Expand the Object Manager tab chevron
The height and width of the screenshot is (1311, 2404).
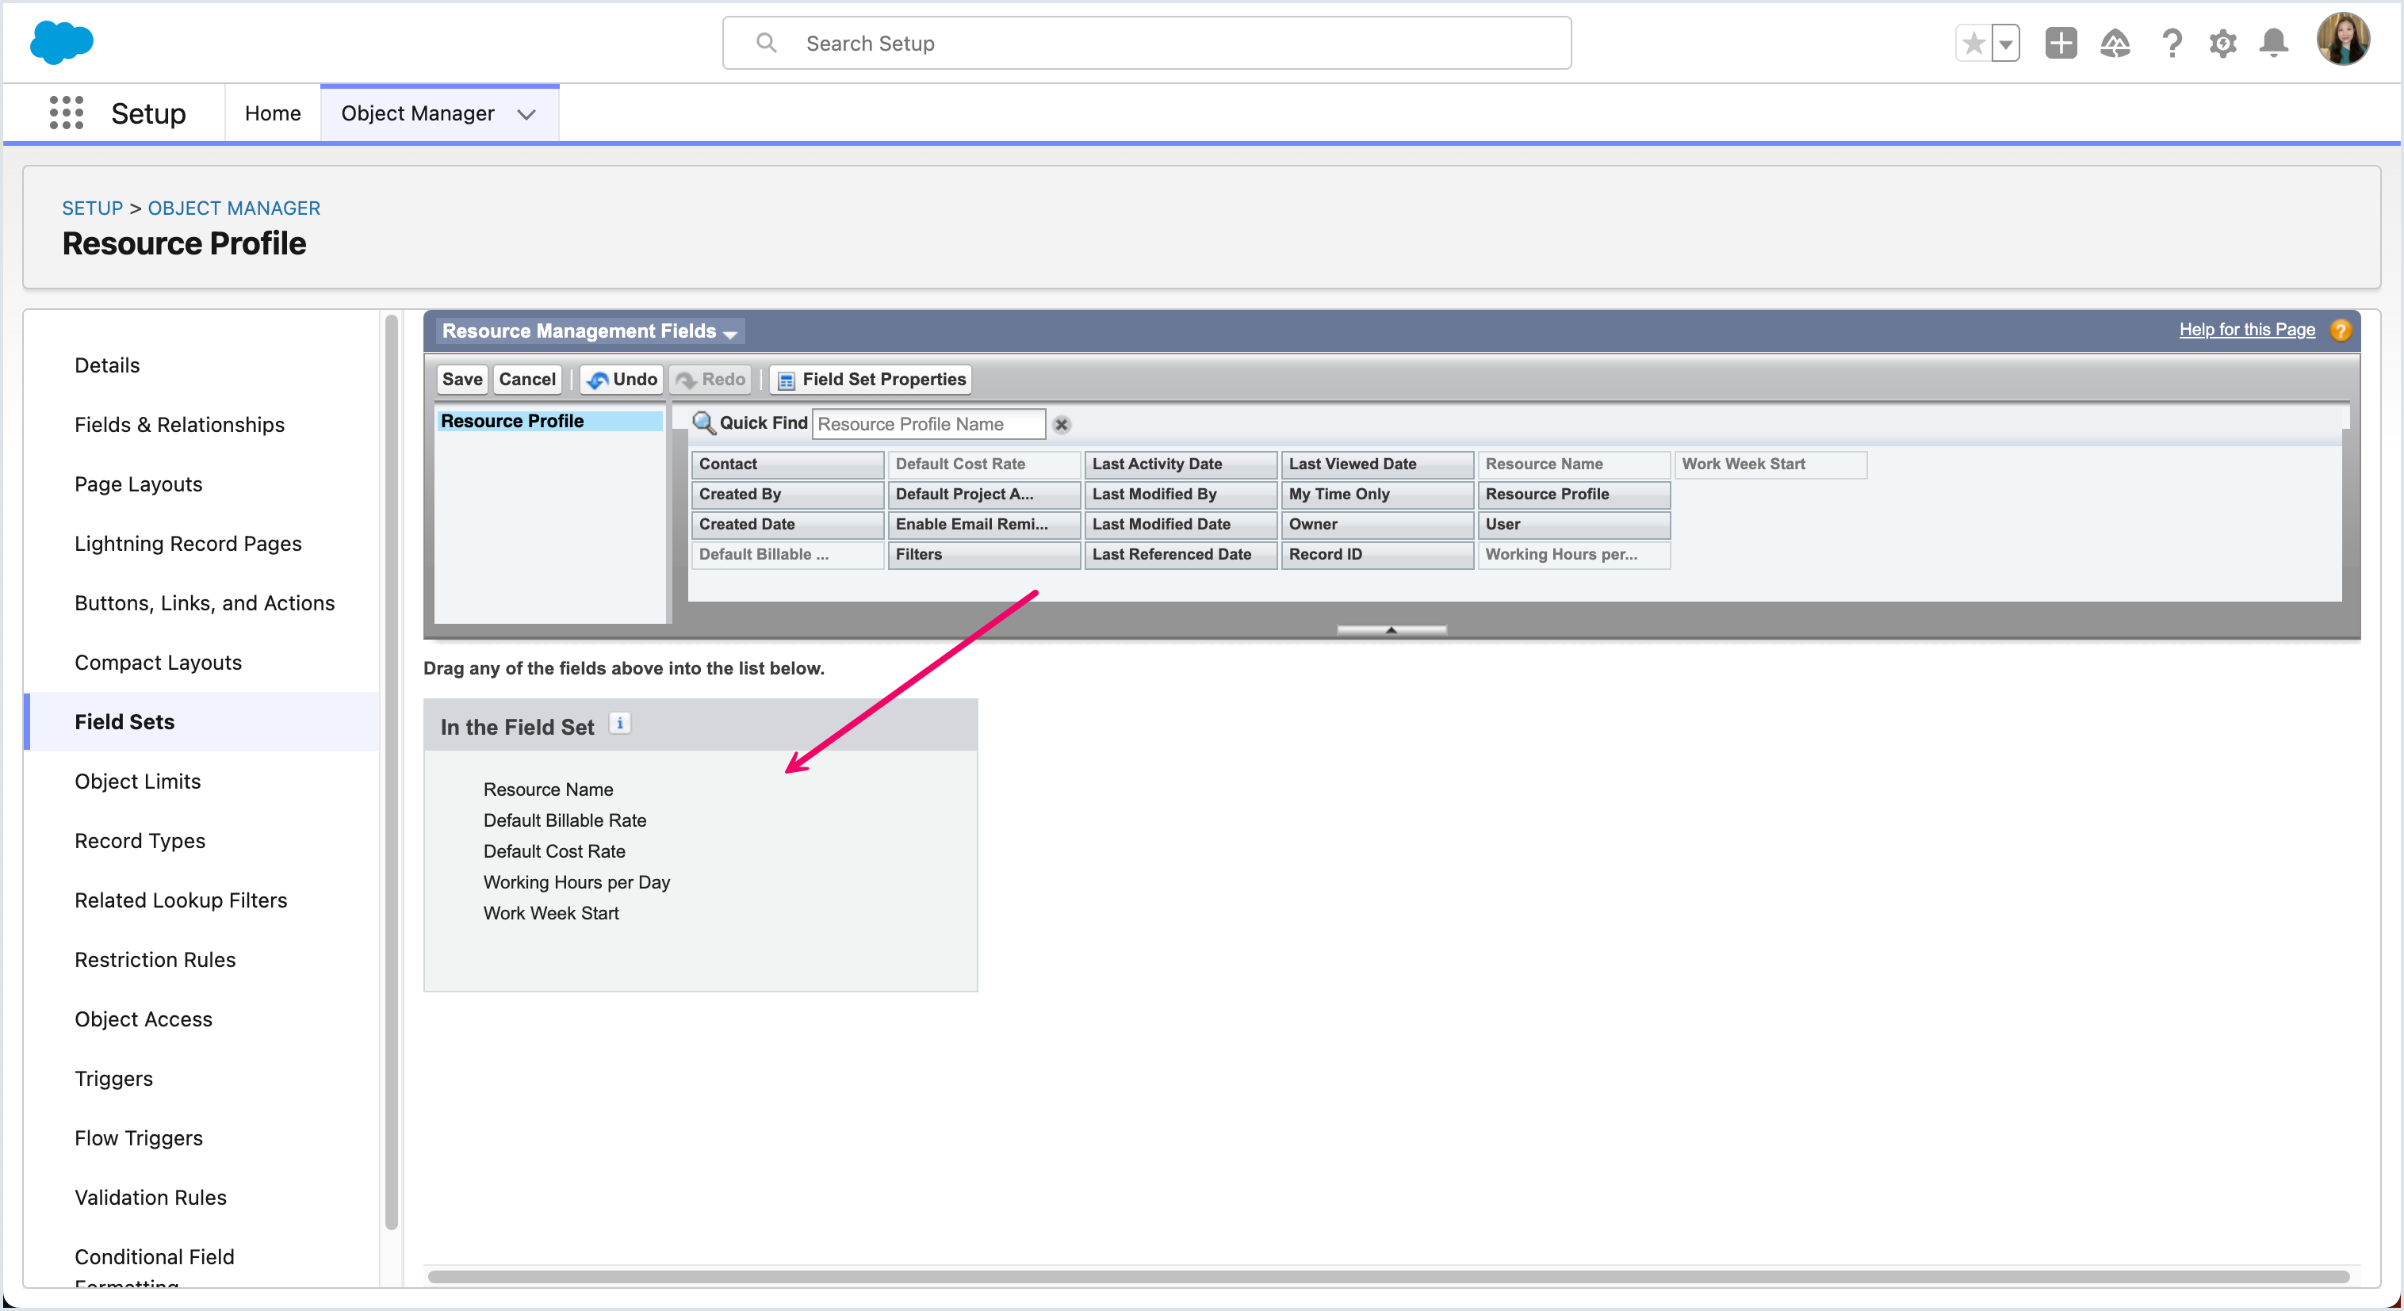pos(526,114)
